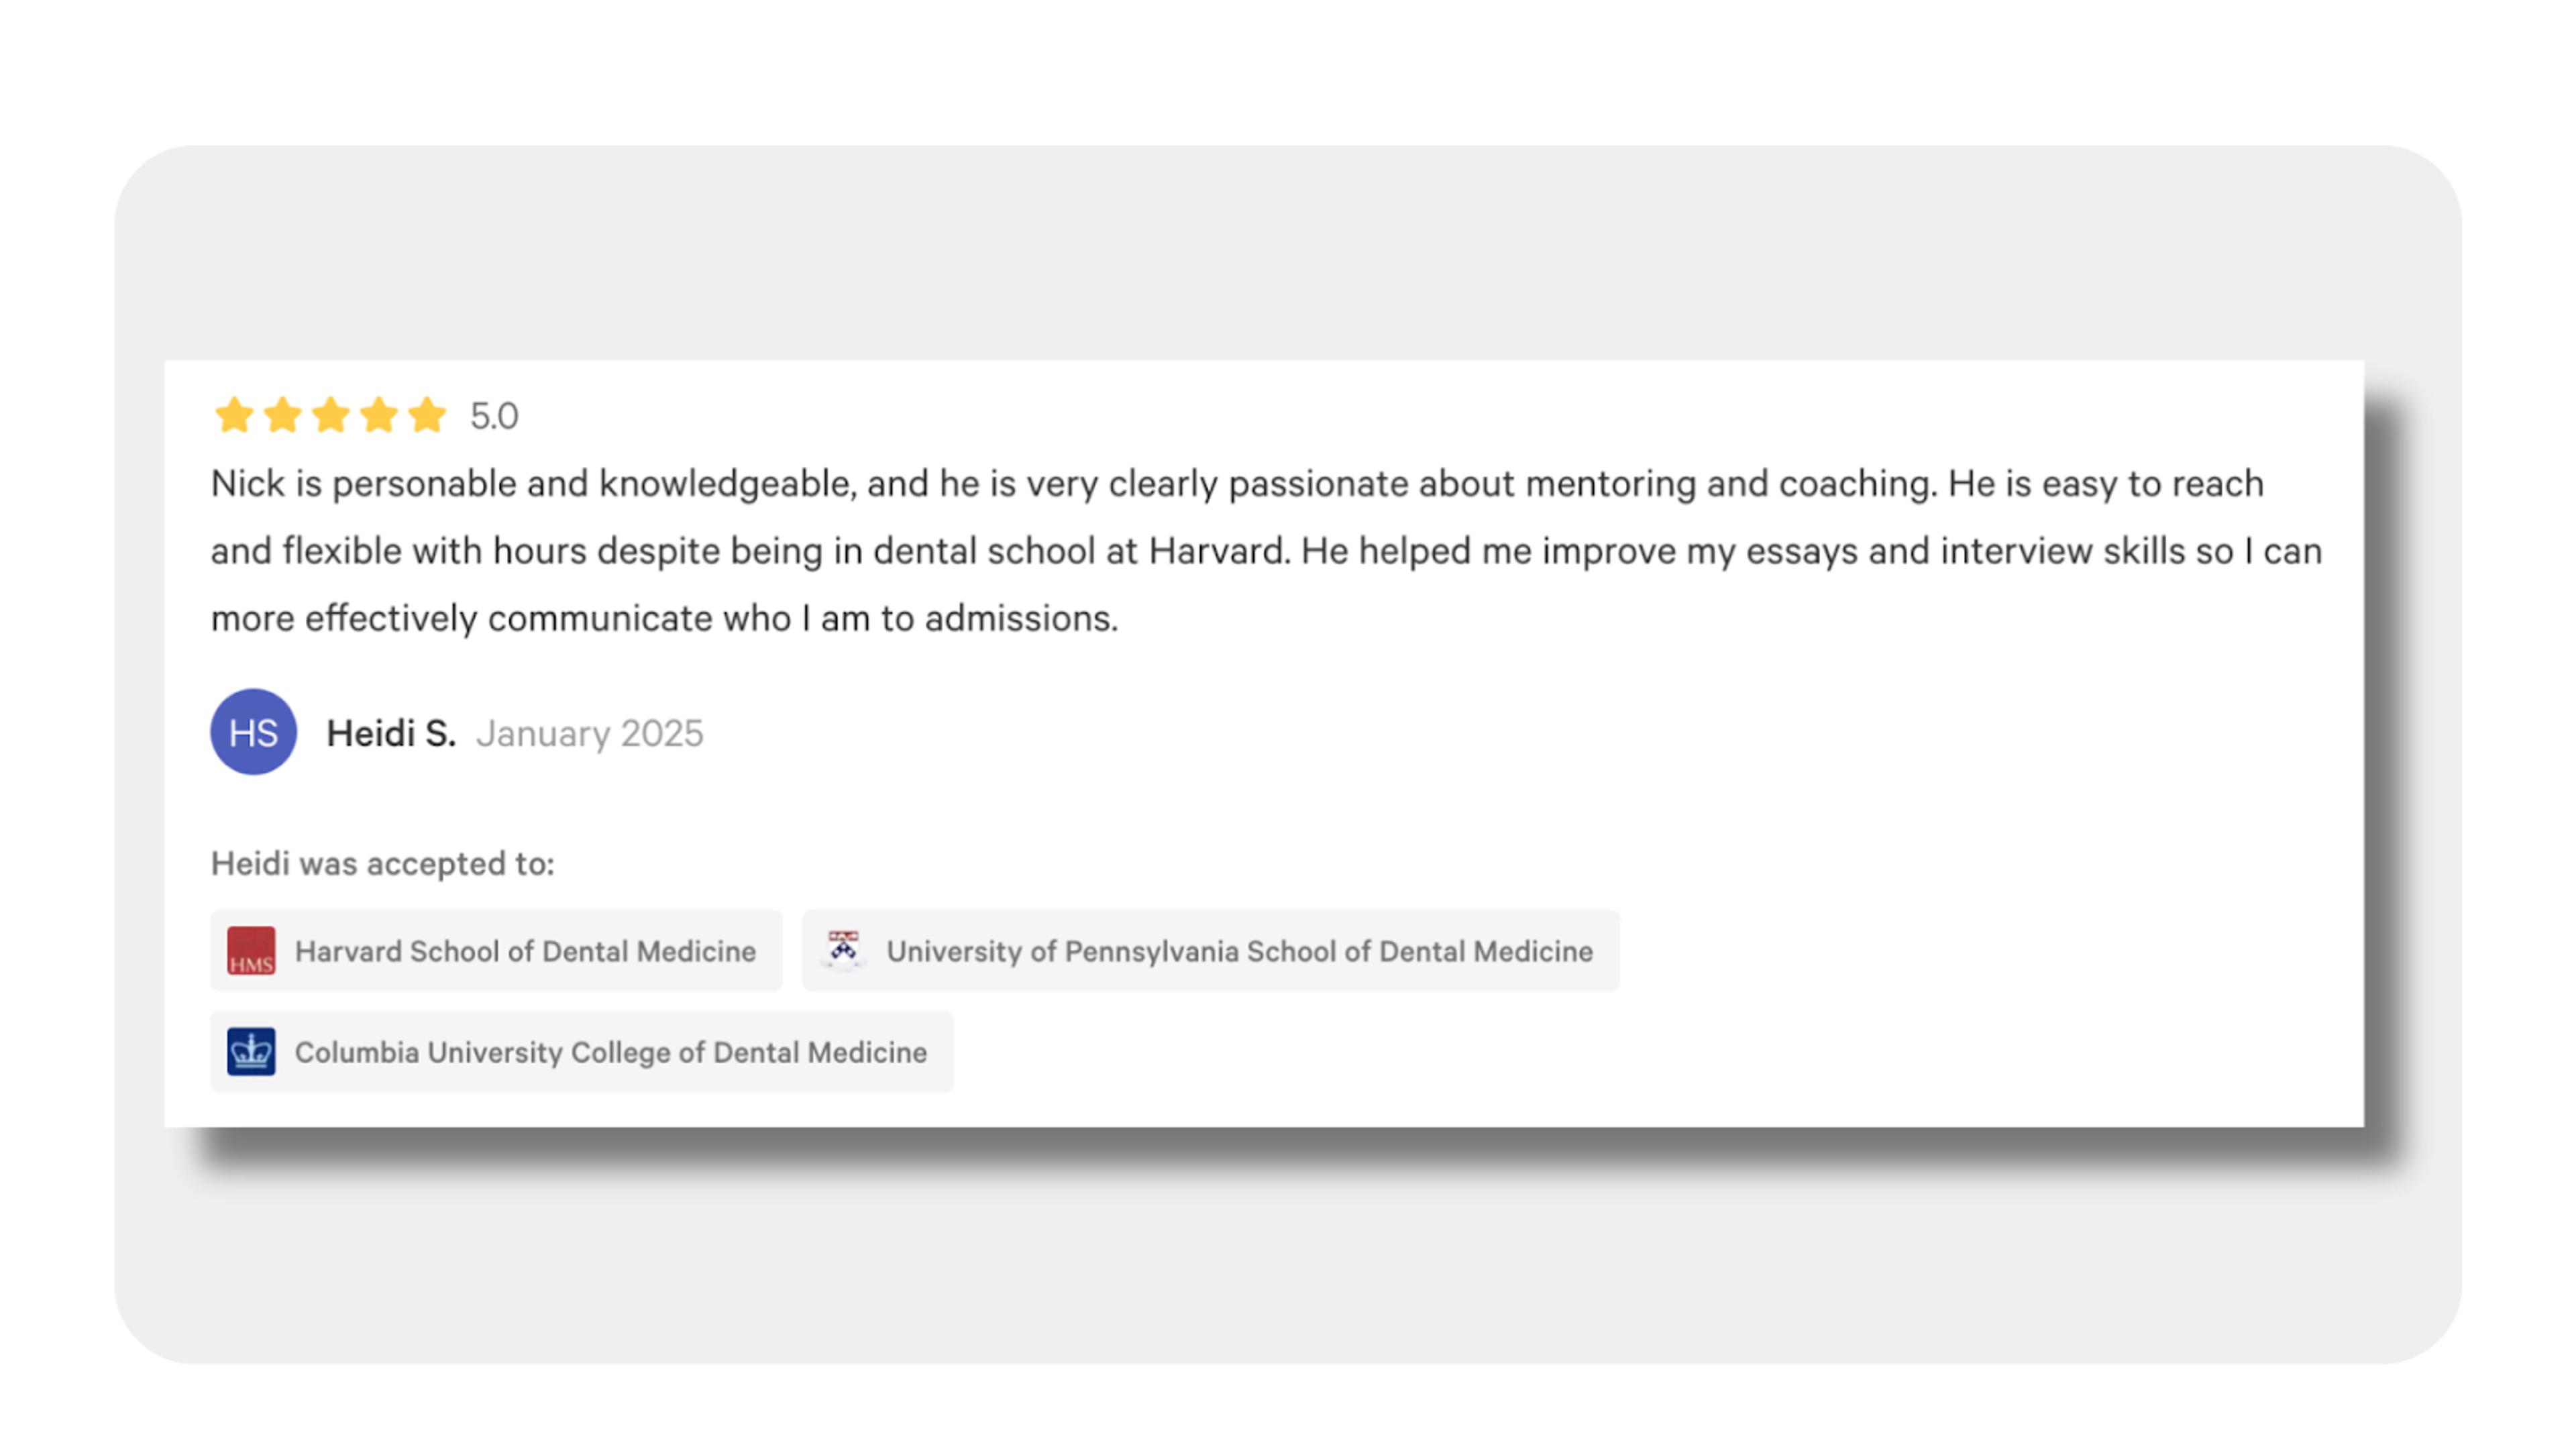Viewport: 2576px width, 1449px height.
Task: Open the HS reviewer avatar circle
Action: [253, 732]
